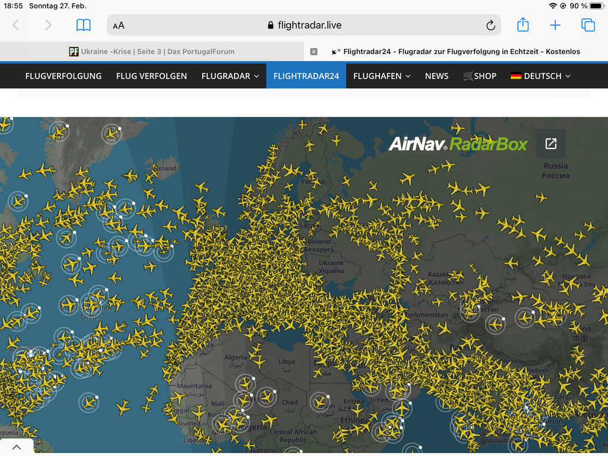Tap the AA reader text size button

119,26
